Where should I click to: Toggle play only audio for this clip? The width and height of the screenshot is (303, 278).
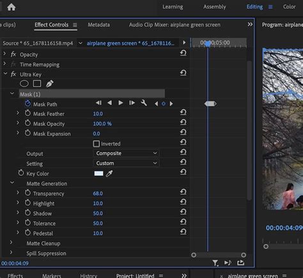coord(228,263)
